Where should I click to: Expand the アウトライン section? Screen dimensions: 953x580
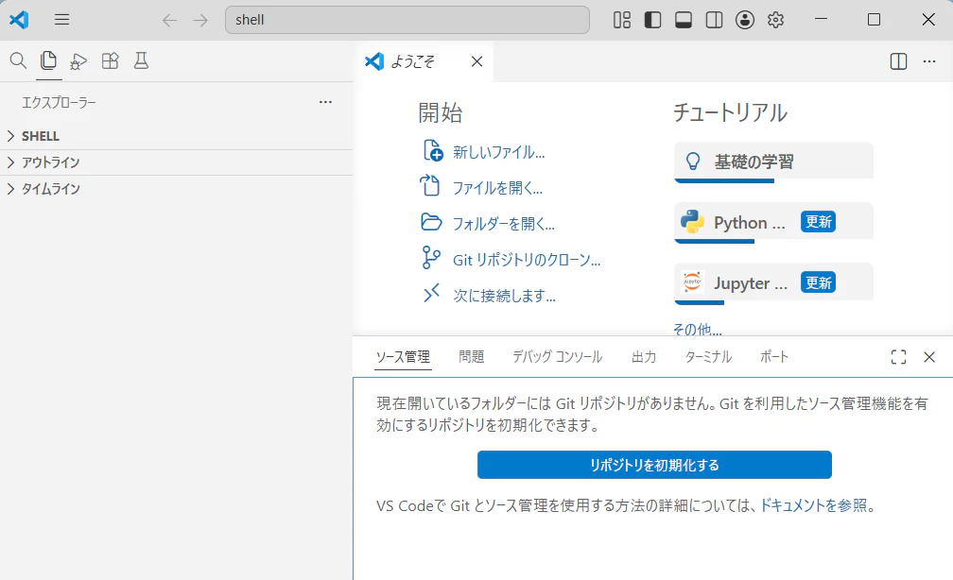(176, 162)
